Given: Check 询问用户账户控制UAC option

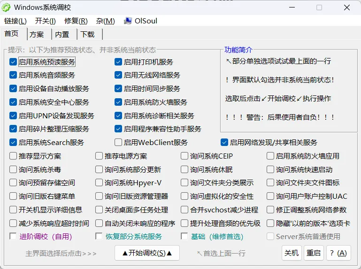Looking at the screenshot, I should tap(270, 196).
